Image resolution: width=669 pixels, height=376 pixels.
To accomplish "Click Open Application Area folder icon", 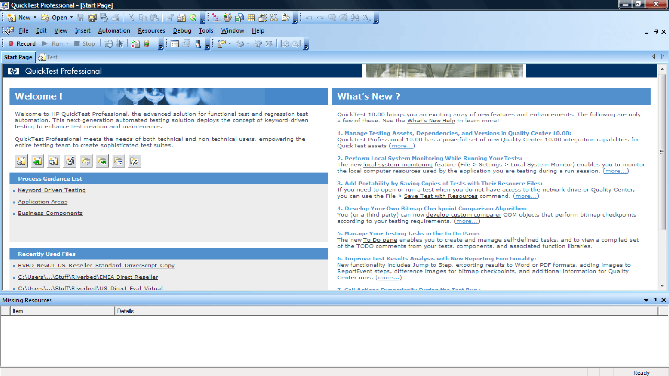I will click(x=118, y=161).
